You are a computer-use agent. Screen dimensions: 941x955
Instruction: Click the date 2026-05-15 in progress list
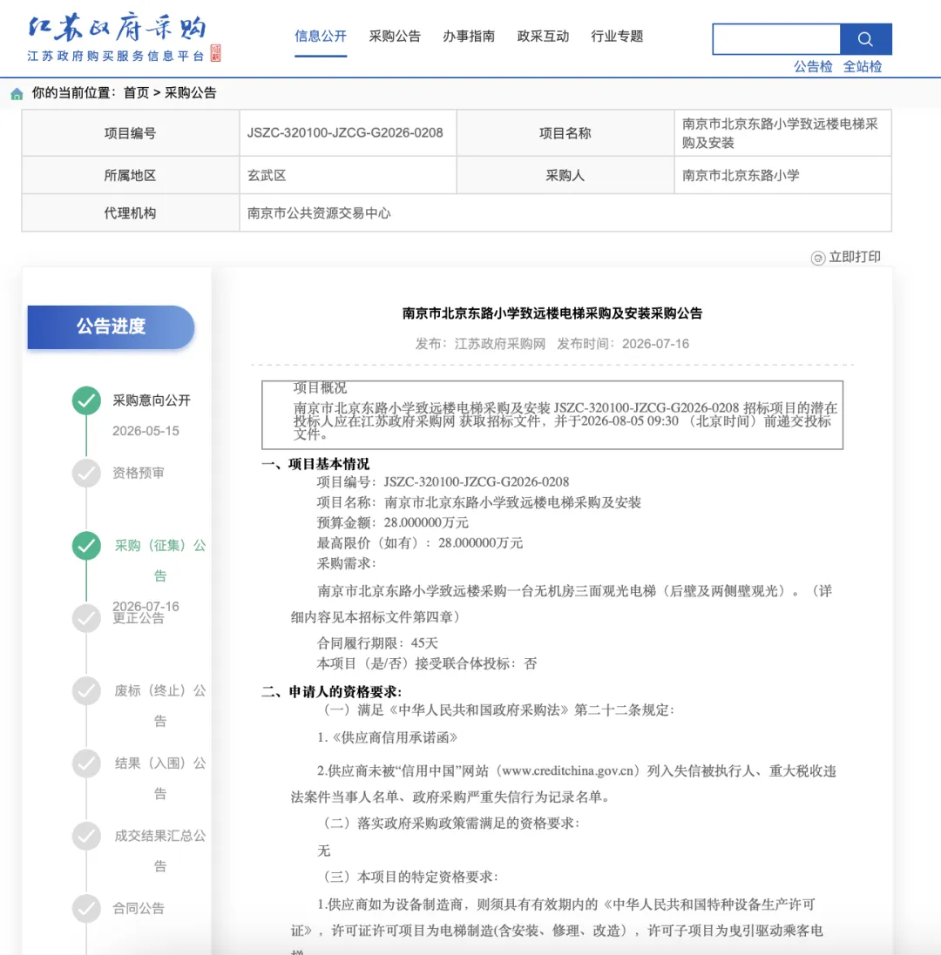(146, 431)
